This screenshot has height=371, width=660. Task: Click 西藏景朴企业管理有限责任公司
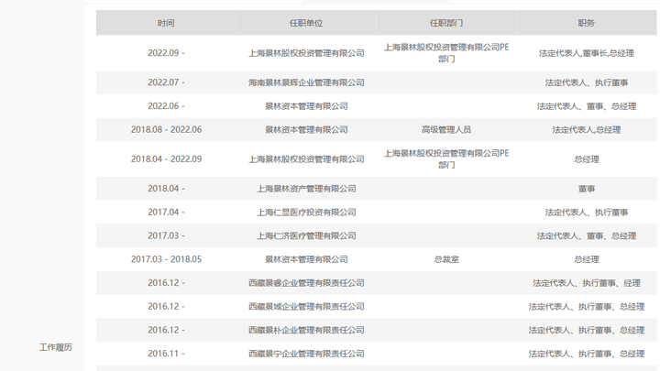point(306,330)
